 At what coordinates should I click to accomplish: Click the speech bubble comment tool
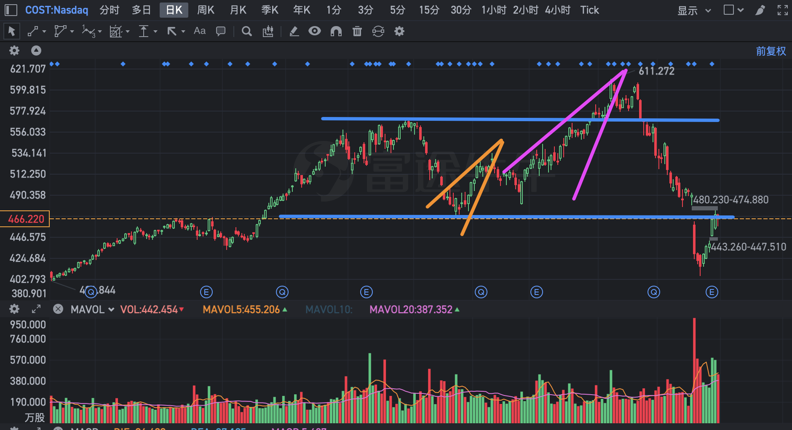[x=221, y=31]
